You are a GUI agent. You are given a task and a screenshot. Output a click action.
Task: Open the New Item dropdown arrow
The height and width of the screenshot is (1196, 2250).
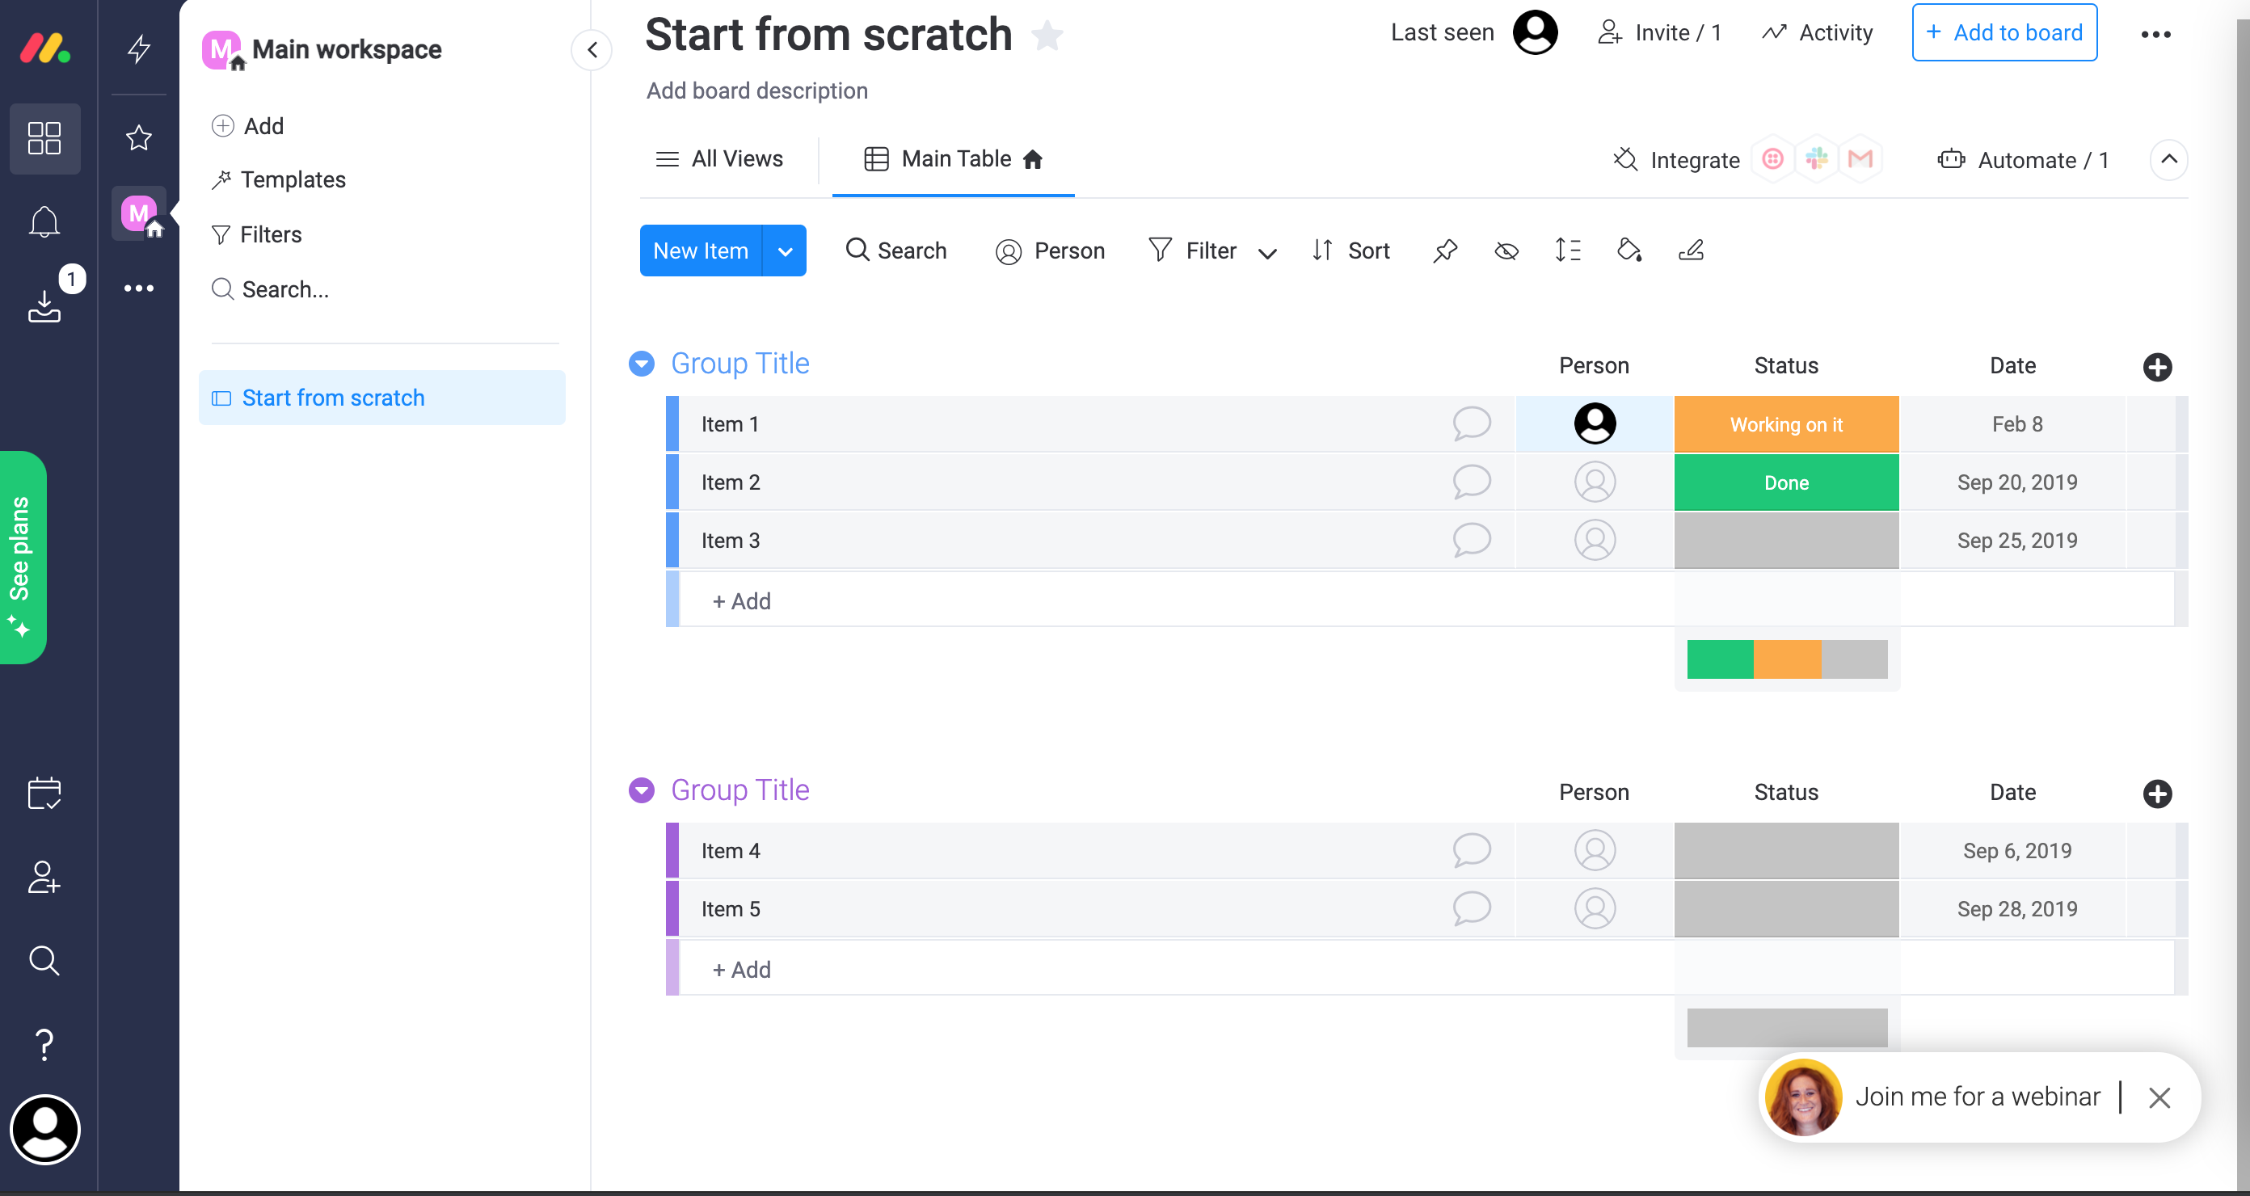click(786, 251)
